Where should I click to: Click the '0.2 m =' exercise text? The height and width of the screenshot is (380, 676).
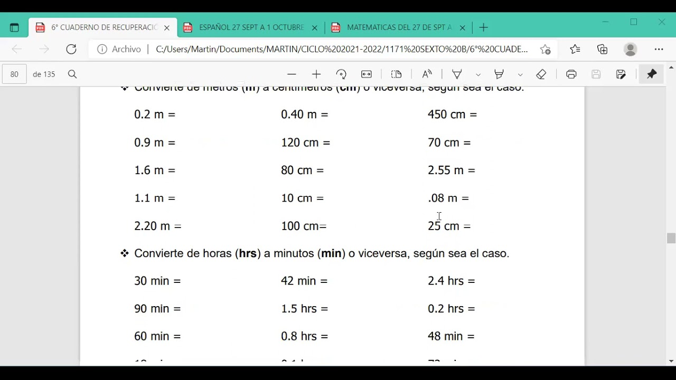(155, 115)
